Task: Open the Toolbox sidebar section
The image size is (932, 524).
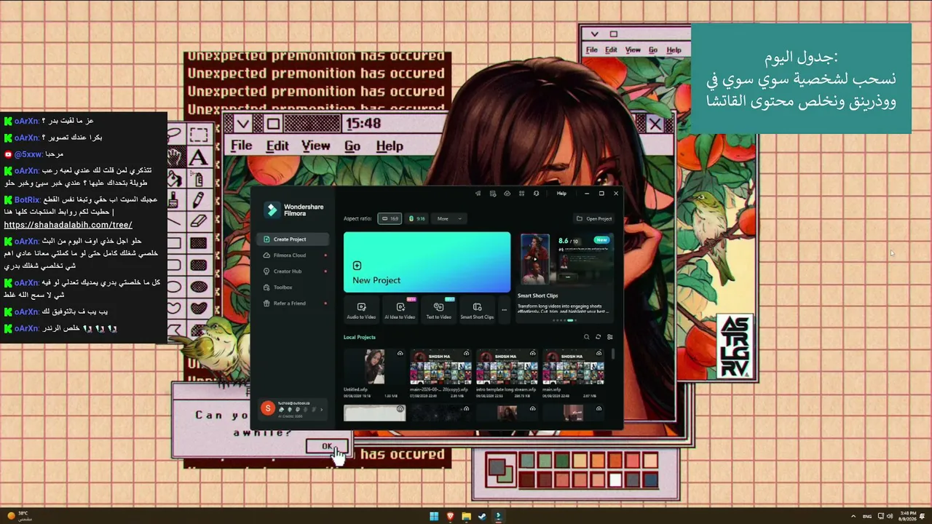Action: click(x=292, y=287)
